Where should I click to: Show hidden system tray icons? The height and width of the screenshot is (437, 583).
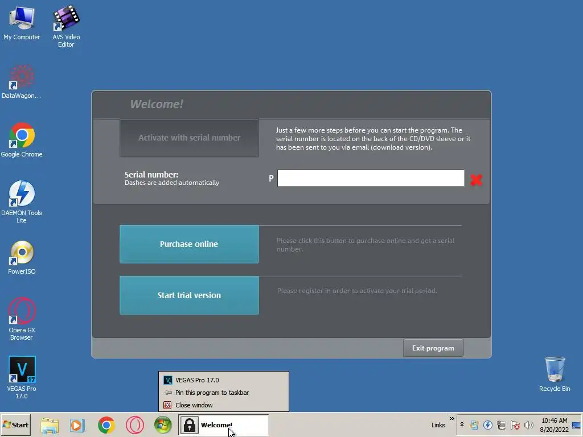(462, 424)
